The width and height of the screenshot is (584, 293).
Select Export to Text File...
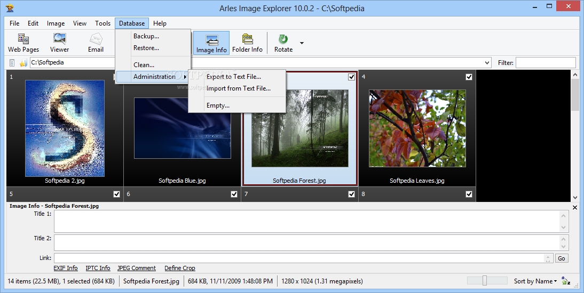point(237,77)
